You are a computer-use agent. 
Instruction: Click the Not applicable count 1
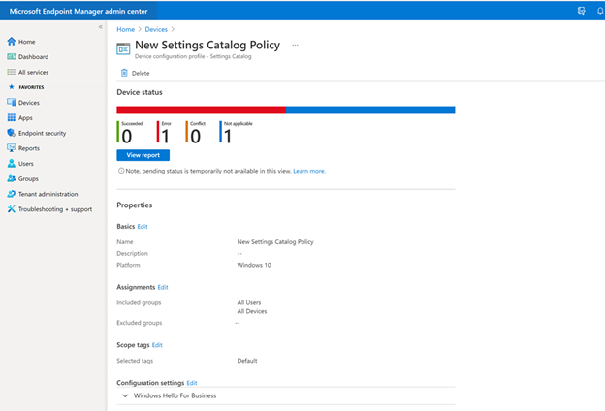point(228,137)
